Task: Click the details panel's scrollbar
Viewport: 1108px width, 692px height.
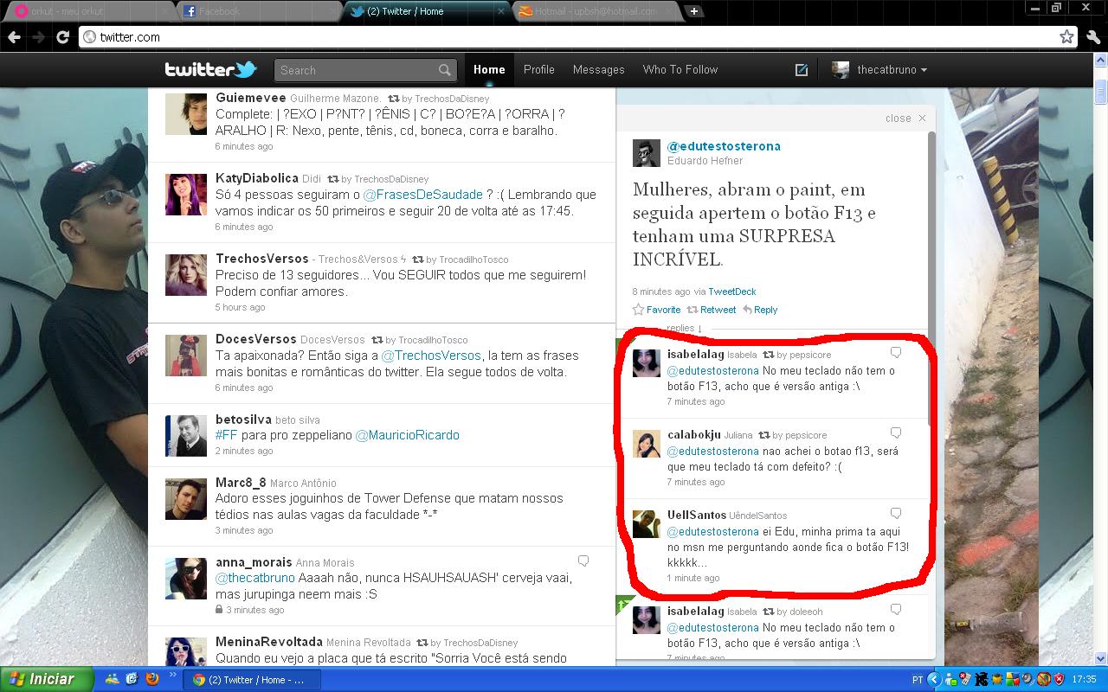Action: click(931, 277)
